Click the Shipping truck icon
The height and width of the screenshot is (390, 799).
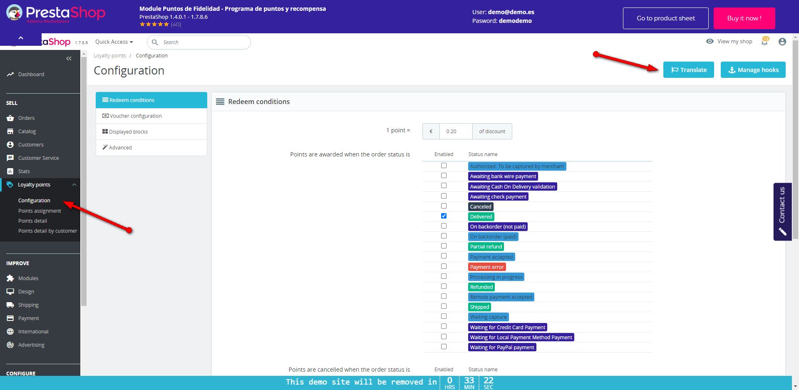click(10, 305)
